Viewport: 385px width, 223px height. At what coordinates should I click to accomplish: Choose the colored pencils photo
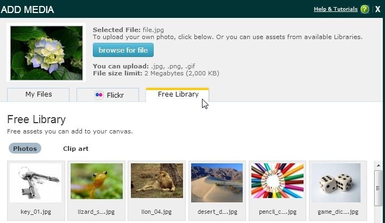(277, 182)
